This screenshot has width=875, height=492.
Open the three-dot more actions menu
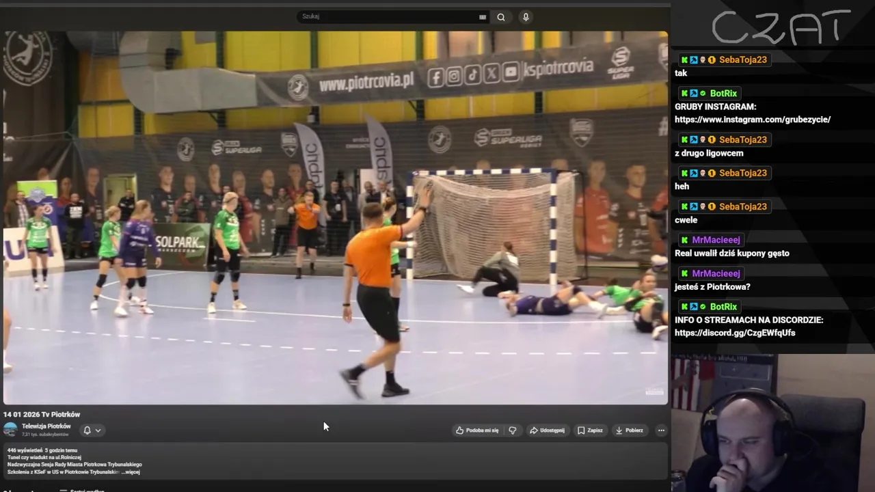[661, 430]
